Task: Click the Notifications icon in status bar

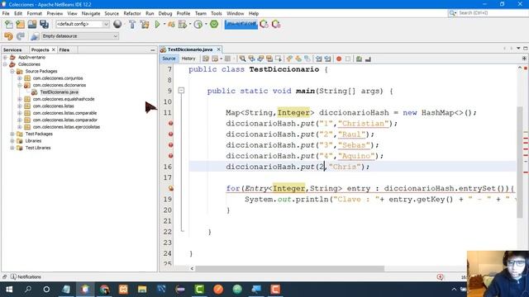Action: click(13, 277)
